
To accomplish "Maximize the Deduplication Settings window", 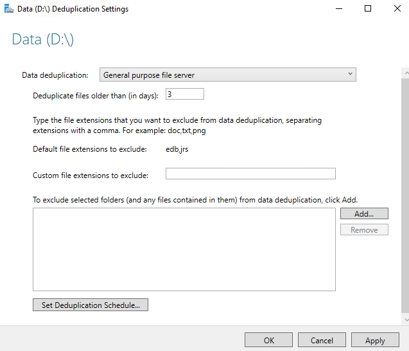I will tap(368, 9).
